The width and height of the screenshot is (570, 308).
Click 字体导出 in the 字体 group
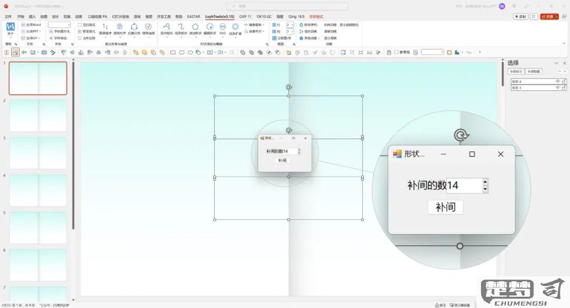58,38
